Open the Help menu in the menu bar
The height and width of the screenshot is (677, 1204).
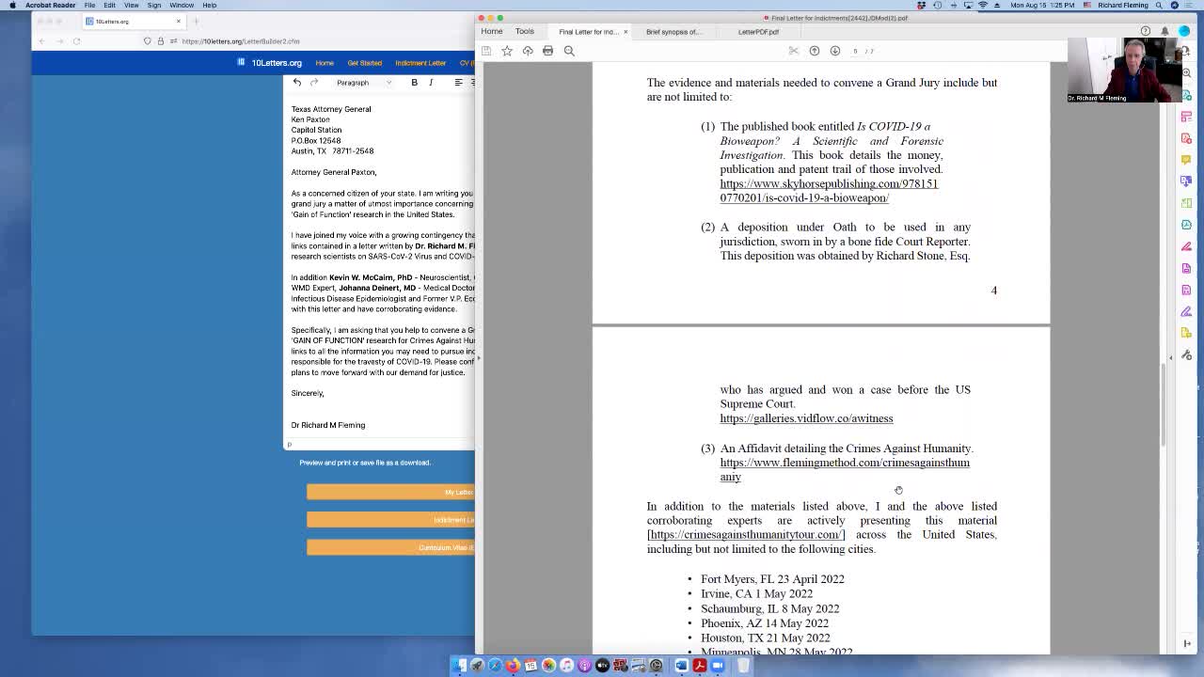click(209, 6)
